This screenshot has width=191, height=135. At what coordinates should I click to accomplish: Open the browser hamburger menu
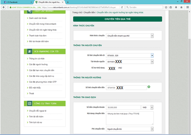(187, 7)
